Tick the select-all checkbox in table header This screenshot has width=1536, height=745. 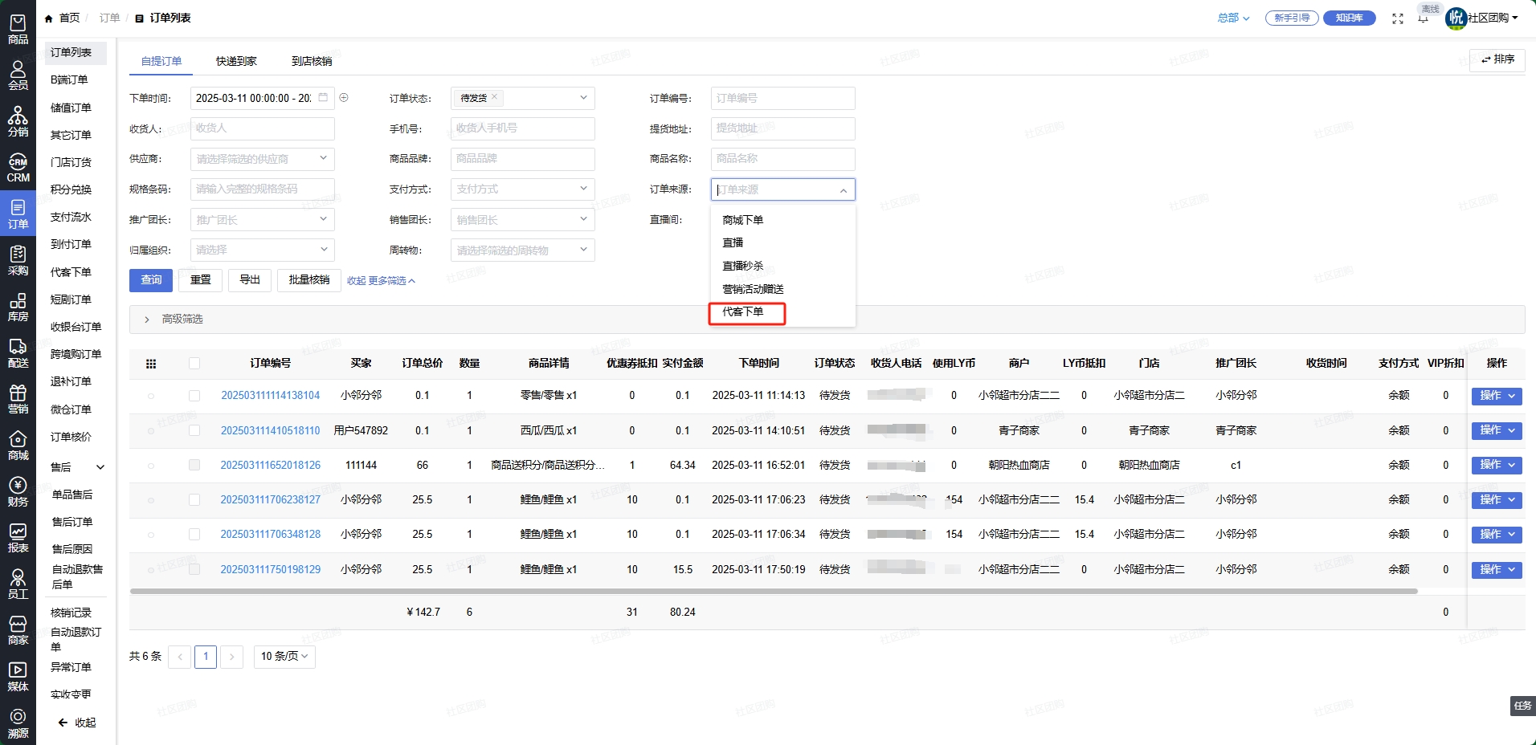[194, 364]
